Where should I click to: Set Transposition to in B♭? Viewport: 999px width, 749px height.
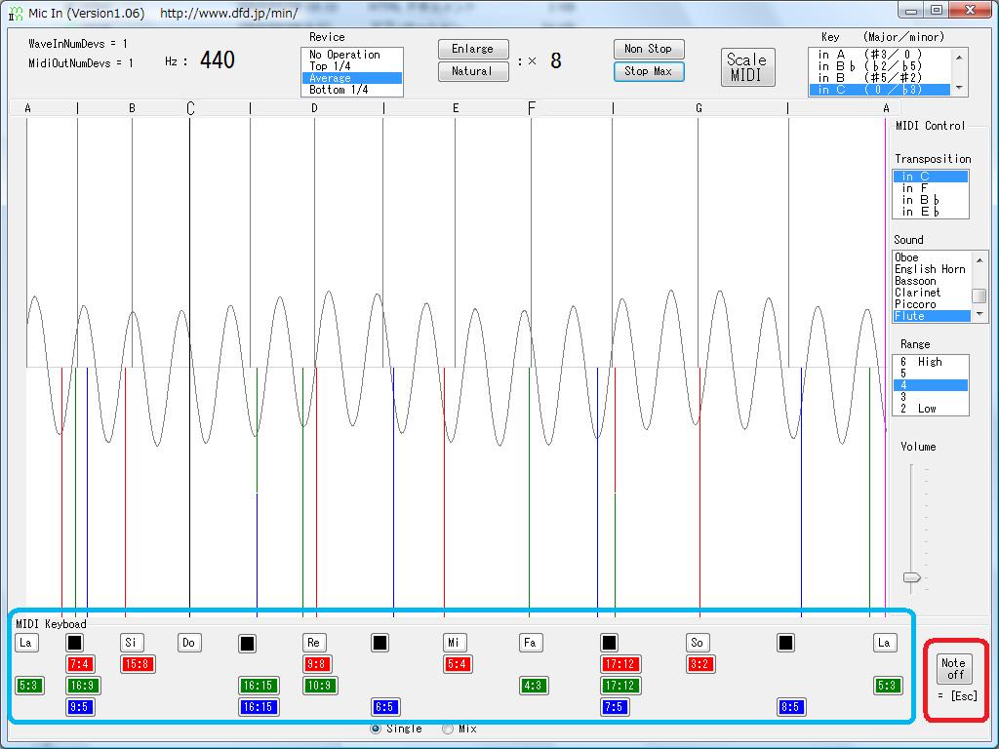(x=930, y=200)
